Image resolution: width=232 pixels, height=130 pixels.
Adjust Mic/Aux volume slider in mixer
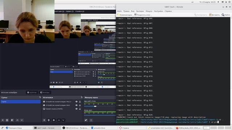100,115
